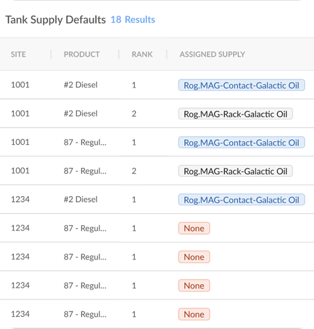Click rank 1 value for 1001 #2 Diesel
Viewport: 314px width, 329px height.
pos(134,85)
